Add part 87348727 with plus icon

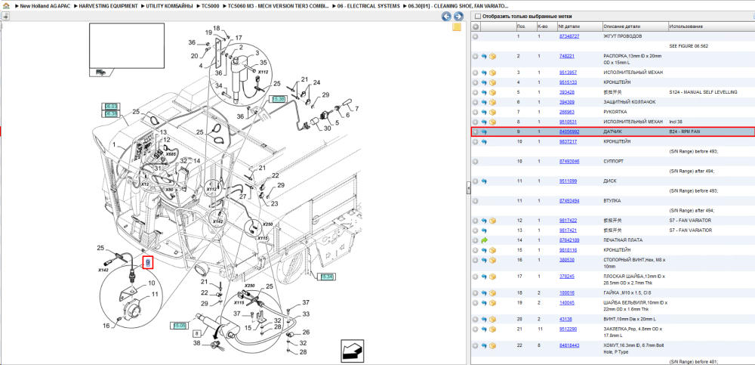click(x=475, y=36)
